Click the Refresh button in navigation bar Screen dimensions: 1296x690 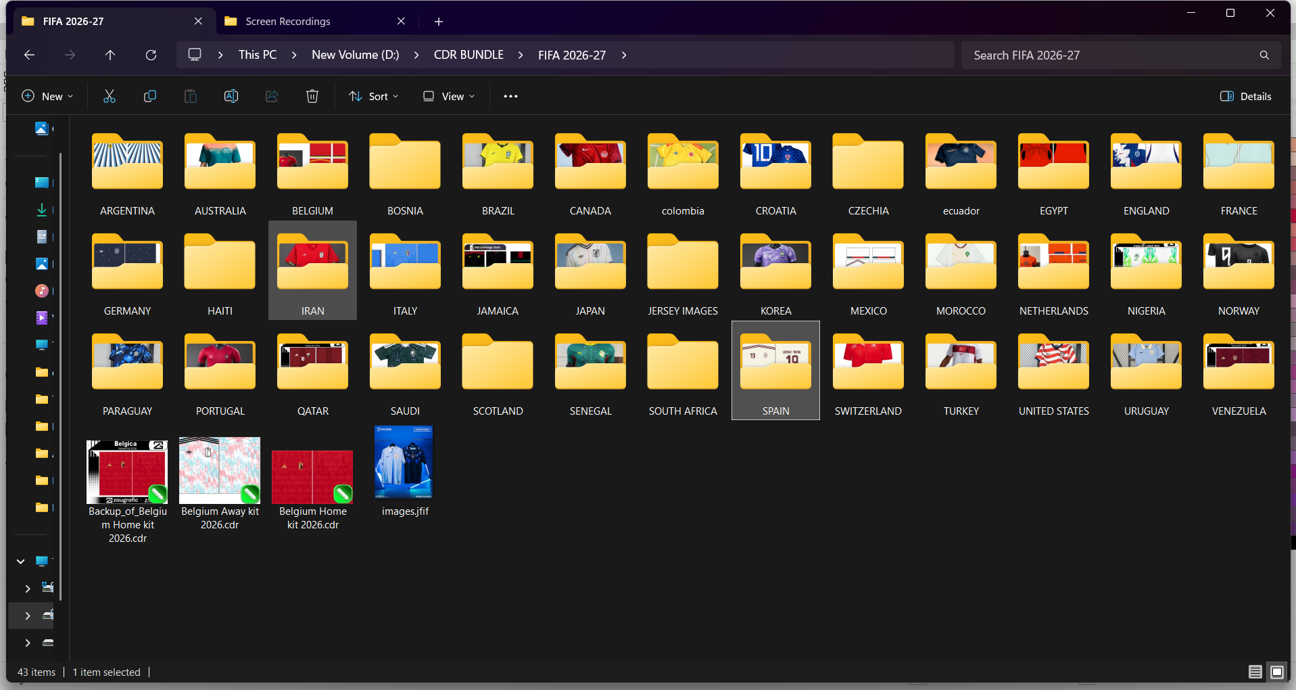[x=151, y=55]
